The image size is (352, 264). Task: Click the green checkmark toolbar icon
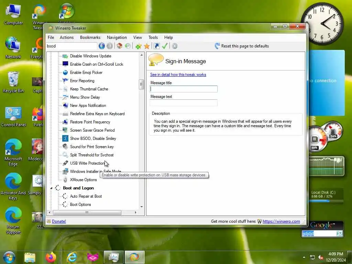tap(165, 46)
